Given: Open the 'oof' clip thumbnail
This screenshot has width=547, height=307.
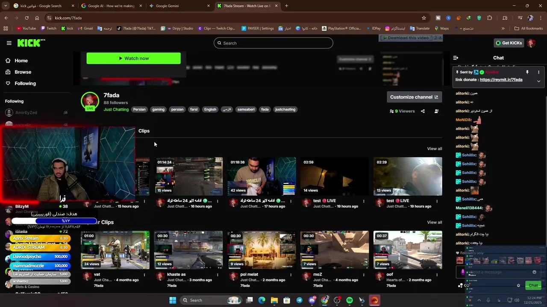Looking at the screenshot, I should coord(408,250).
